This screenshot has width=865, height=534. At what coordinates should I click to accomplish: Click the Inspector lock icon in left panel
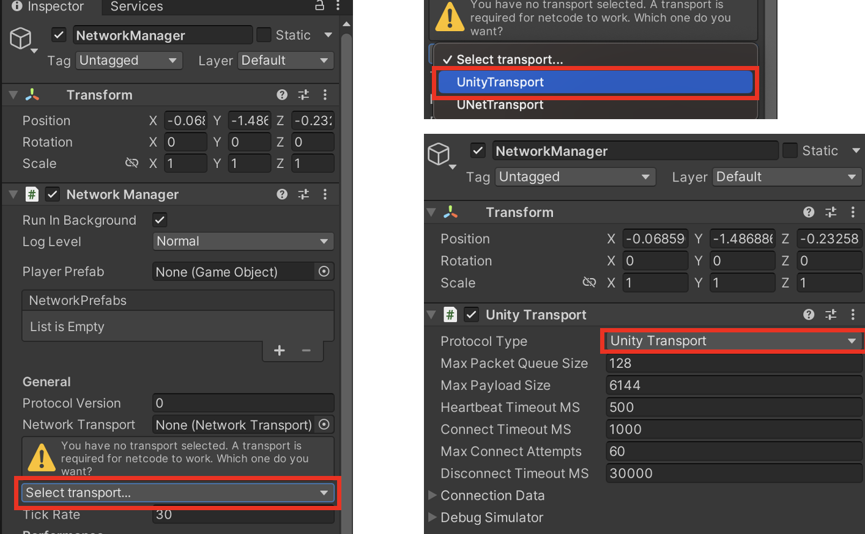pos(319,5)
